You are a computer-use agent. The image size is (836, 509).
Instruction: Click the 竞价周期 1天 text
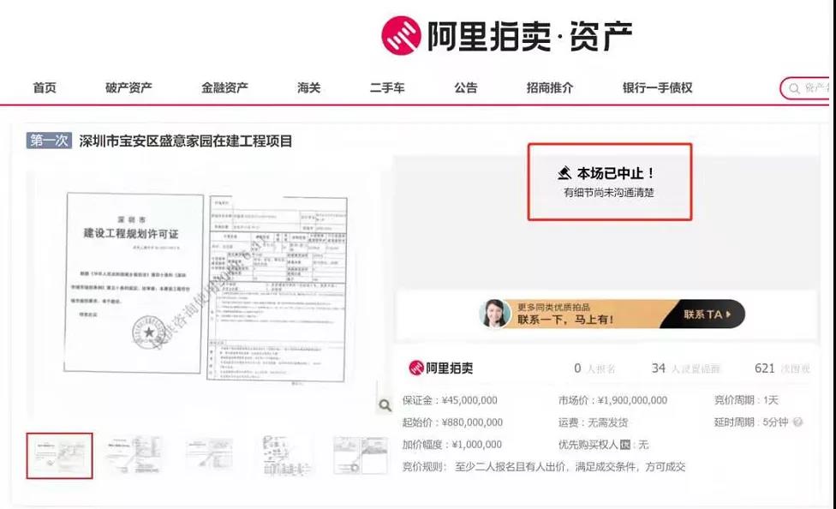[x=746, y=400]
